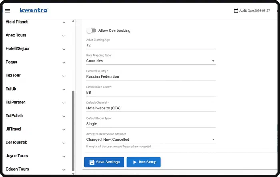Click the Save Settings button
Viewport: 280px width, 177px height.
pyautogui.click(x=104, y=162)
